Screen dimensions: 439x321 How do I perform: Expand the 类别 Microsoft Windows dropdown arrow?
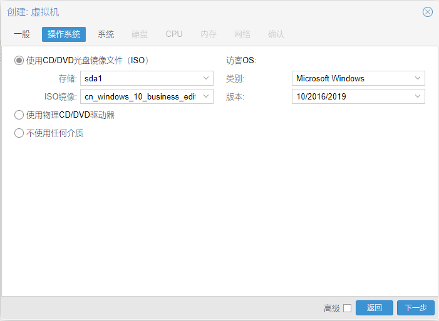pyautogui.click(x=418, y=78)
